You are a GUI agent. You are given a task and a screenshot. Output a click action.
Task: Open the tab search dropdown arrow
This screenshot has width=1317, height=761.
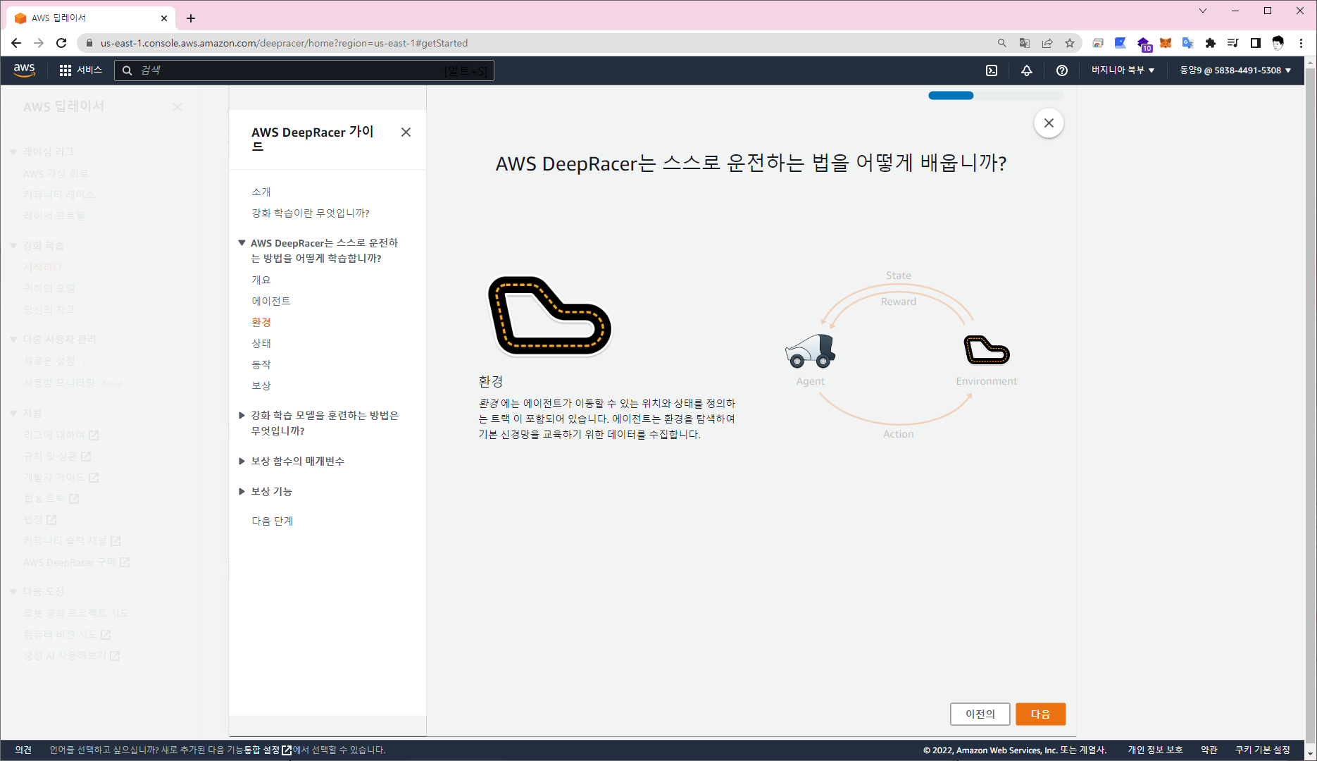point(1203,11)
